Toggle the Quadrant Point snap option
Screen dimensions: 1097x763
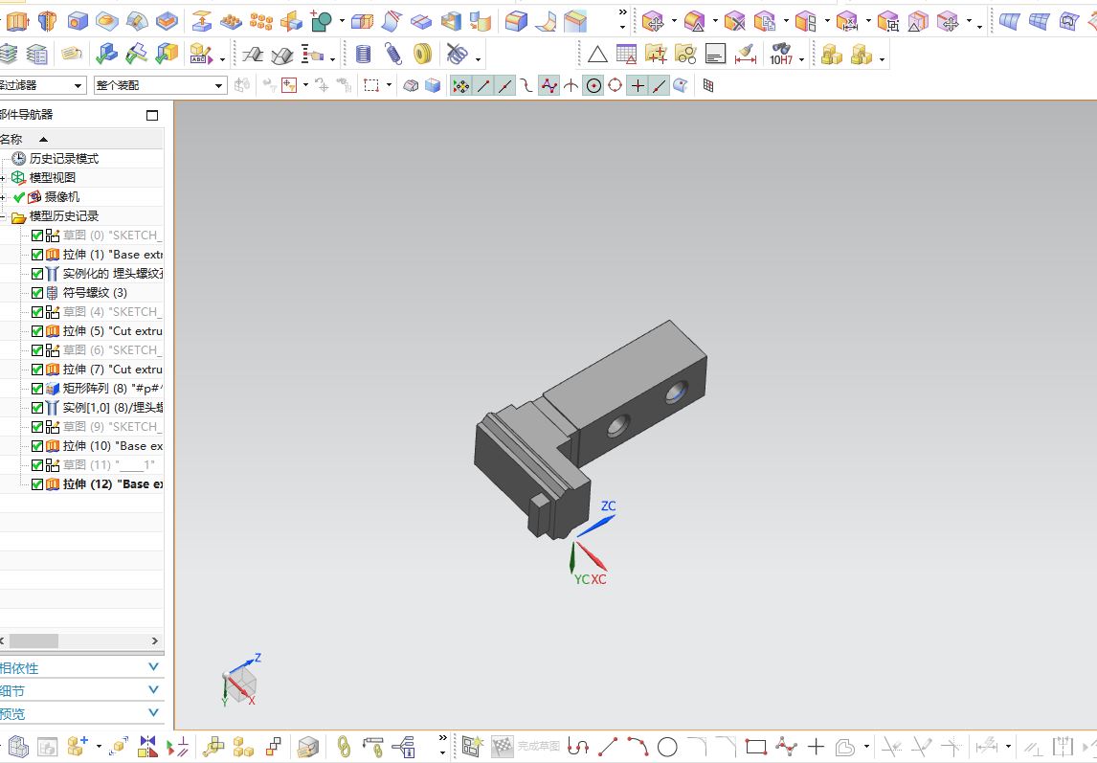point(615,85)
